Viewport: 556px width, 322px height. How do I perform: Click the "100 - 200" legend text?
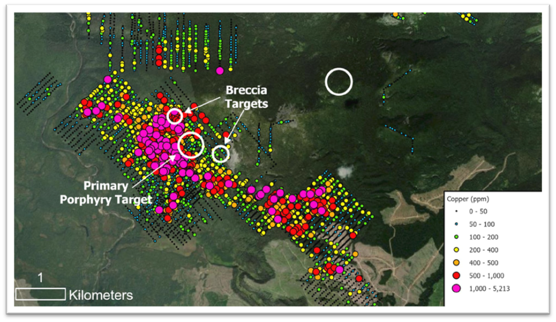tap(485, 237)
